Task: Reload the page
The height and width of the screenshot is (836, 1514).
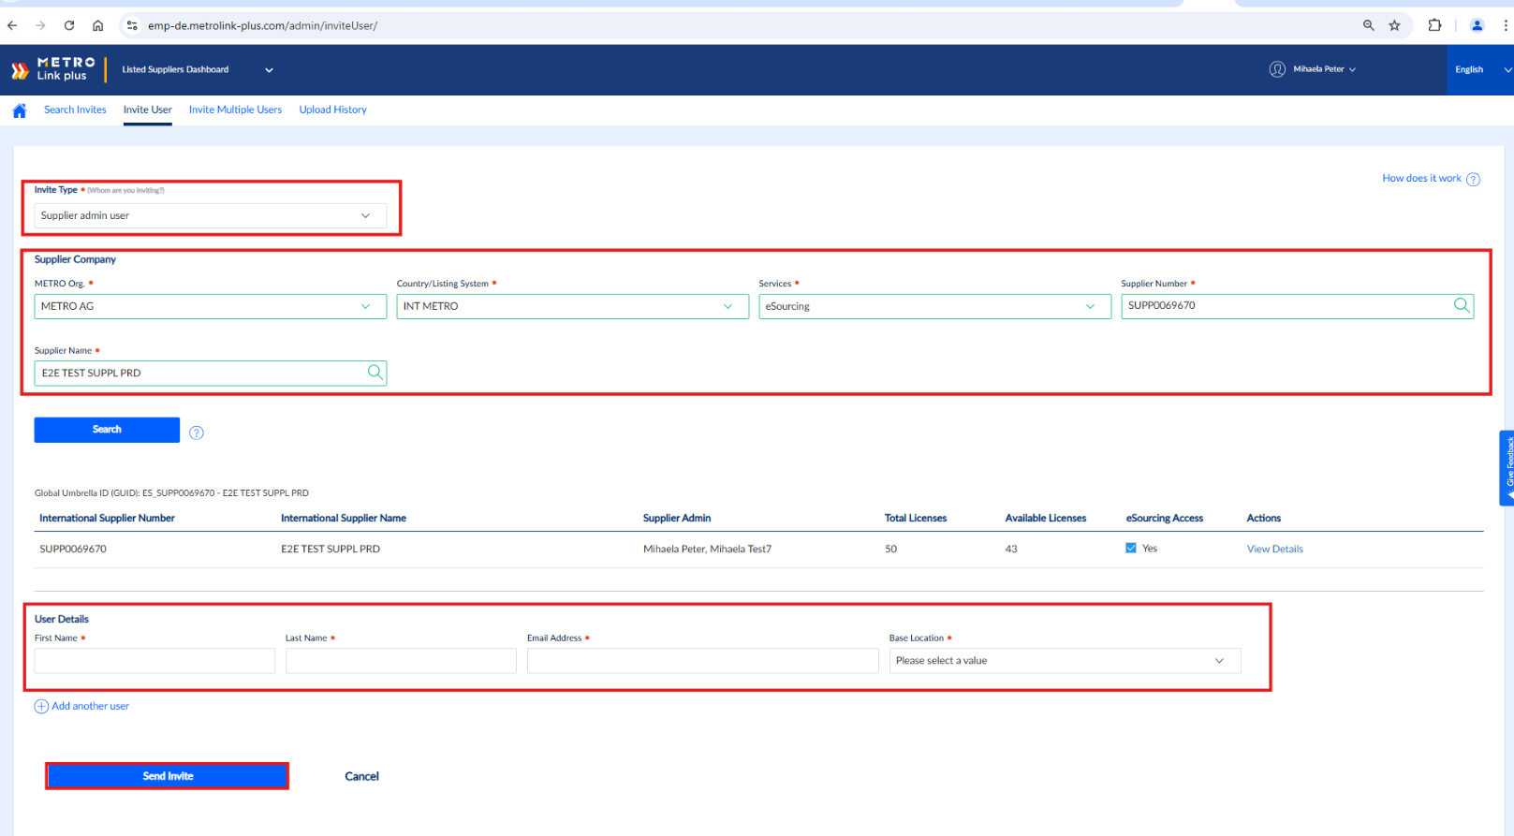Action: [69, 25]
